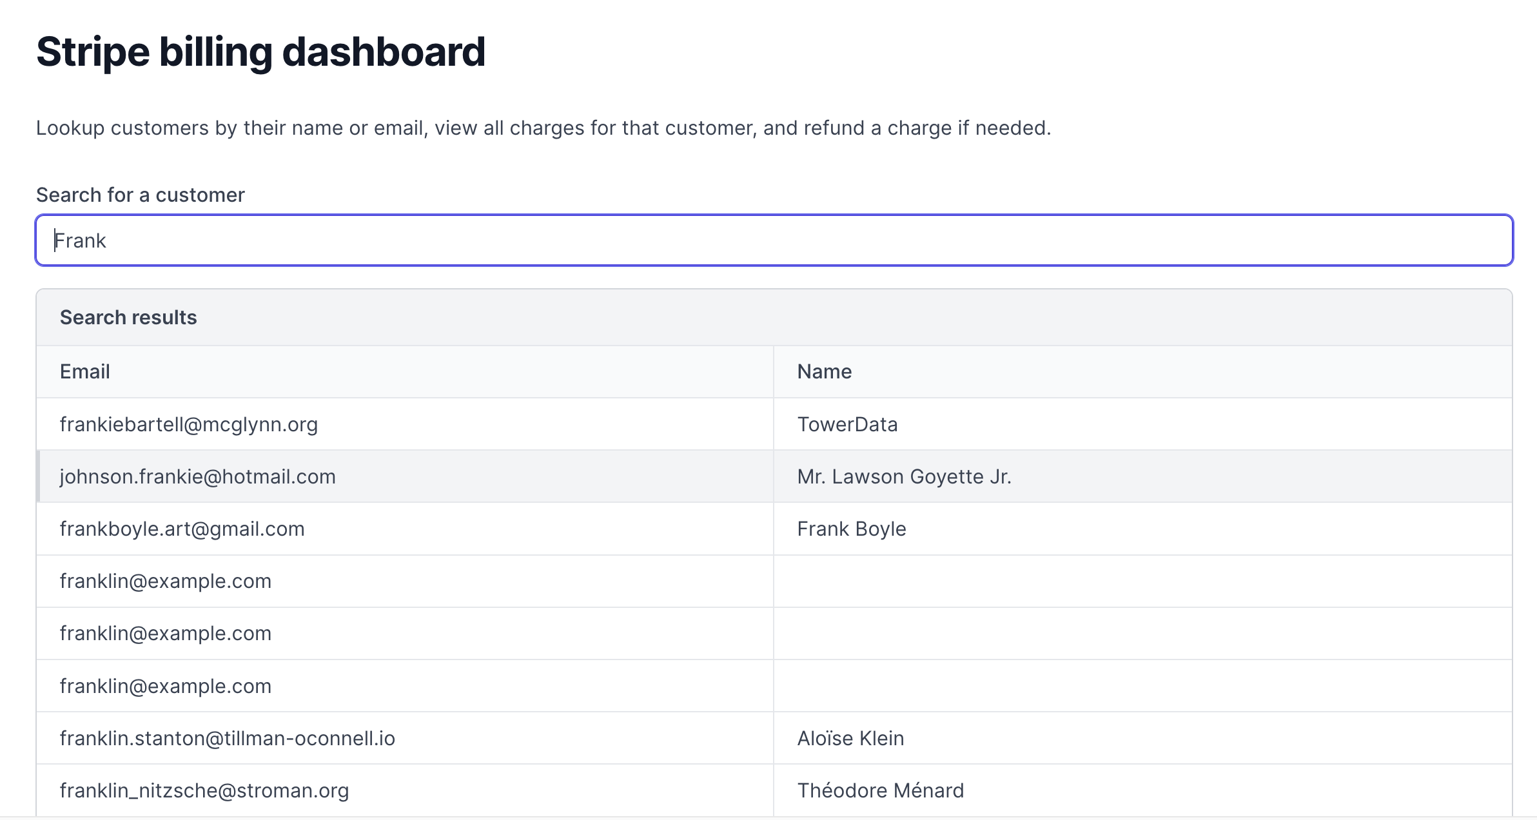1537x820 pixels.
Task: Click the Théodore Ménard name cell
Action: point(880,790)
